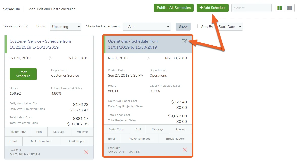
Task: Click the Add Schedule button
Action: point(212,8)
